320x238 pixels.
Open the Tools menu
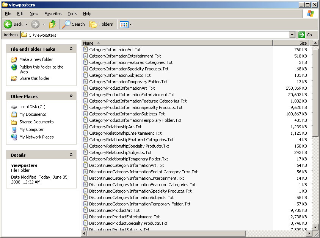[x=72, y=14]
